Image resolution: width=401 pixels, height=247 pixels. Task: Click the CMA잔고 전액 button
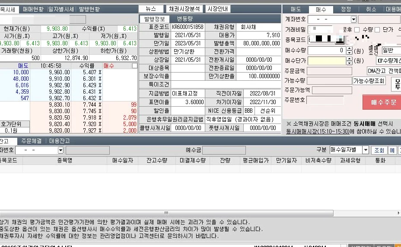(384, 71)
